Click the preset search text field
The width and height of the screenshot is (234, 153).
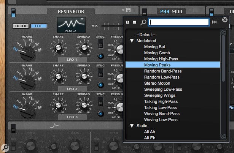(178, 22)
